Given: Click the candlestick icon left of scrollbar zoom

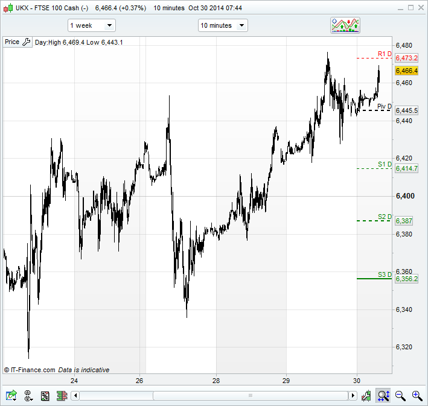Looking at the screenshot, I should [366, 396].
